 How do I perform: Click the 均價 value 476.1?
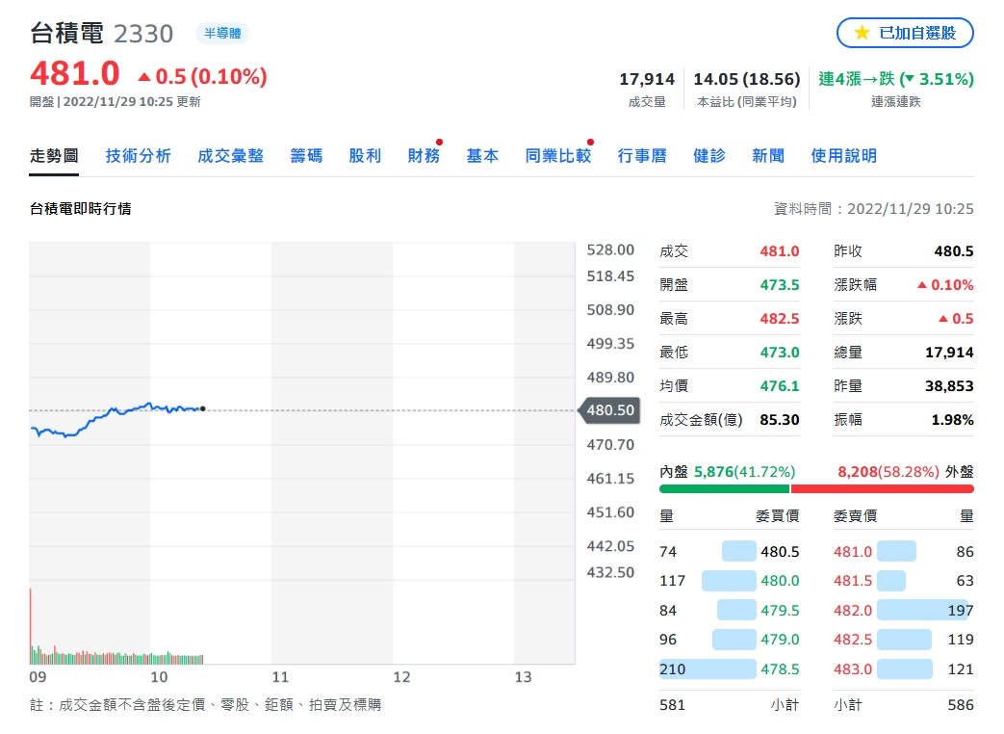[x=780, y=386]
